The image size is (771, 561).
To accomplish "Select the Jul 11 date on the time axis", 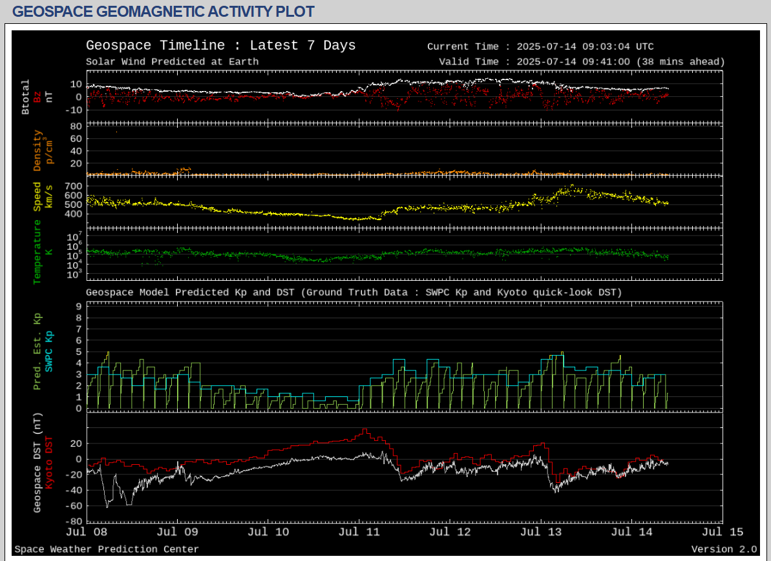I will coord(359,532).
